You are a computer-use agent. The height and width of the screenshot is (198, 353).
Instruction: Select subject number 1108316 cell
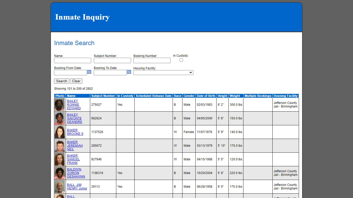pyautogui.click(x=103, y=173)
